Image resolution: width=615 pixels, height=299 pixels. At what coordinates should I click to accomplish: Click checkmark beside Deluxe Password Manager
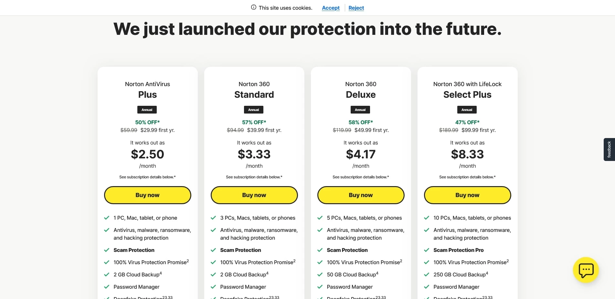tap(320, 287)
